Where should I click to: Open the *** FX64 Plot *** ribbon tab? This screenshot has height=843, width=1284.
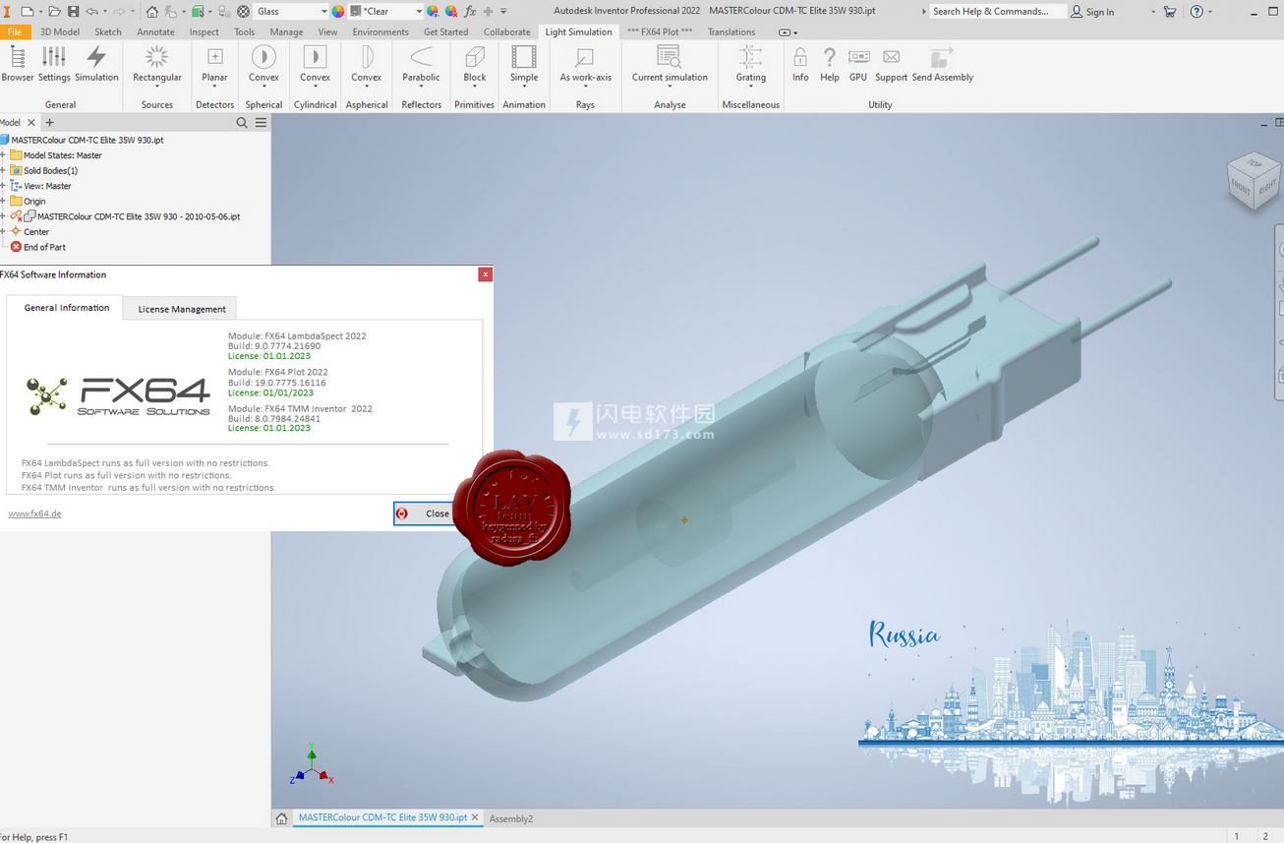pyautogui.click(x=660, y=31)
